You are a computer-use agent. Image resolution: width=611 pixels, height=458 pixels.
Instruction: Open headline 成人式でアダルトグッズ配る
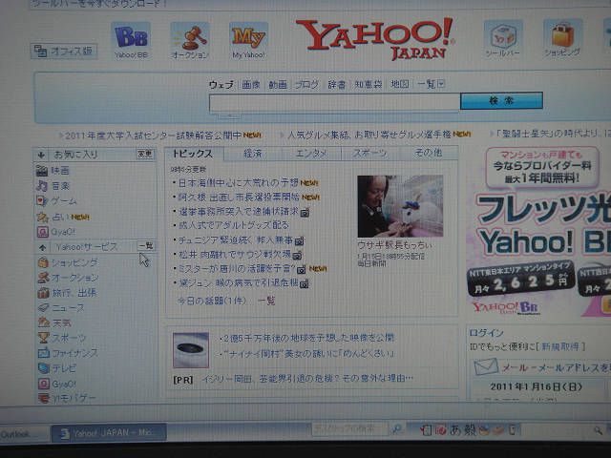point(233,225)
